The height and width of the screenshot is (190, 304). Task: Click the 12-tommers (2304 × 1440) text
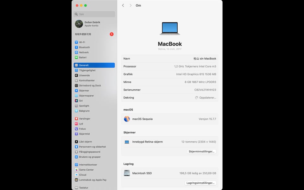199,142
